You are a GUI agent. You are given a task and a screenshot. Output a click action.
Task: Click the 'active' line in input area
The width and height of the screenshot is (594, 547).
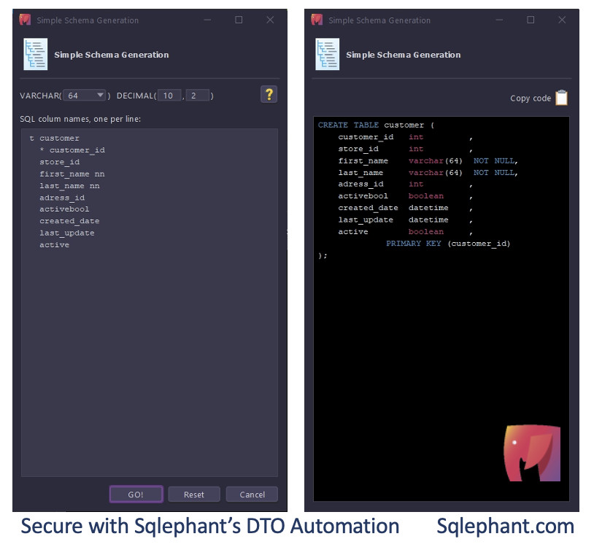pyautogui.click(x=55, y=245)
